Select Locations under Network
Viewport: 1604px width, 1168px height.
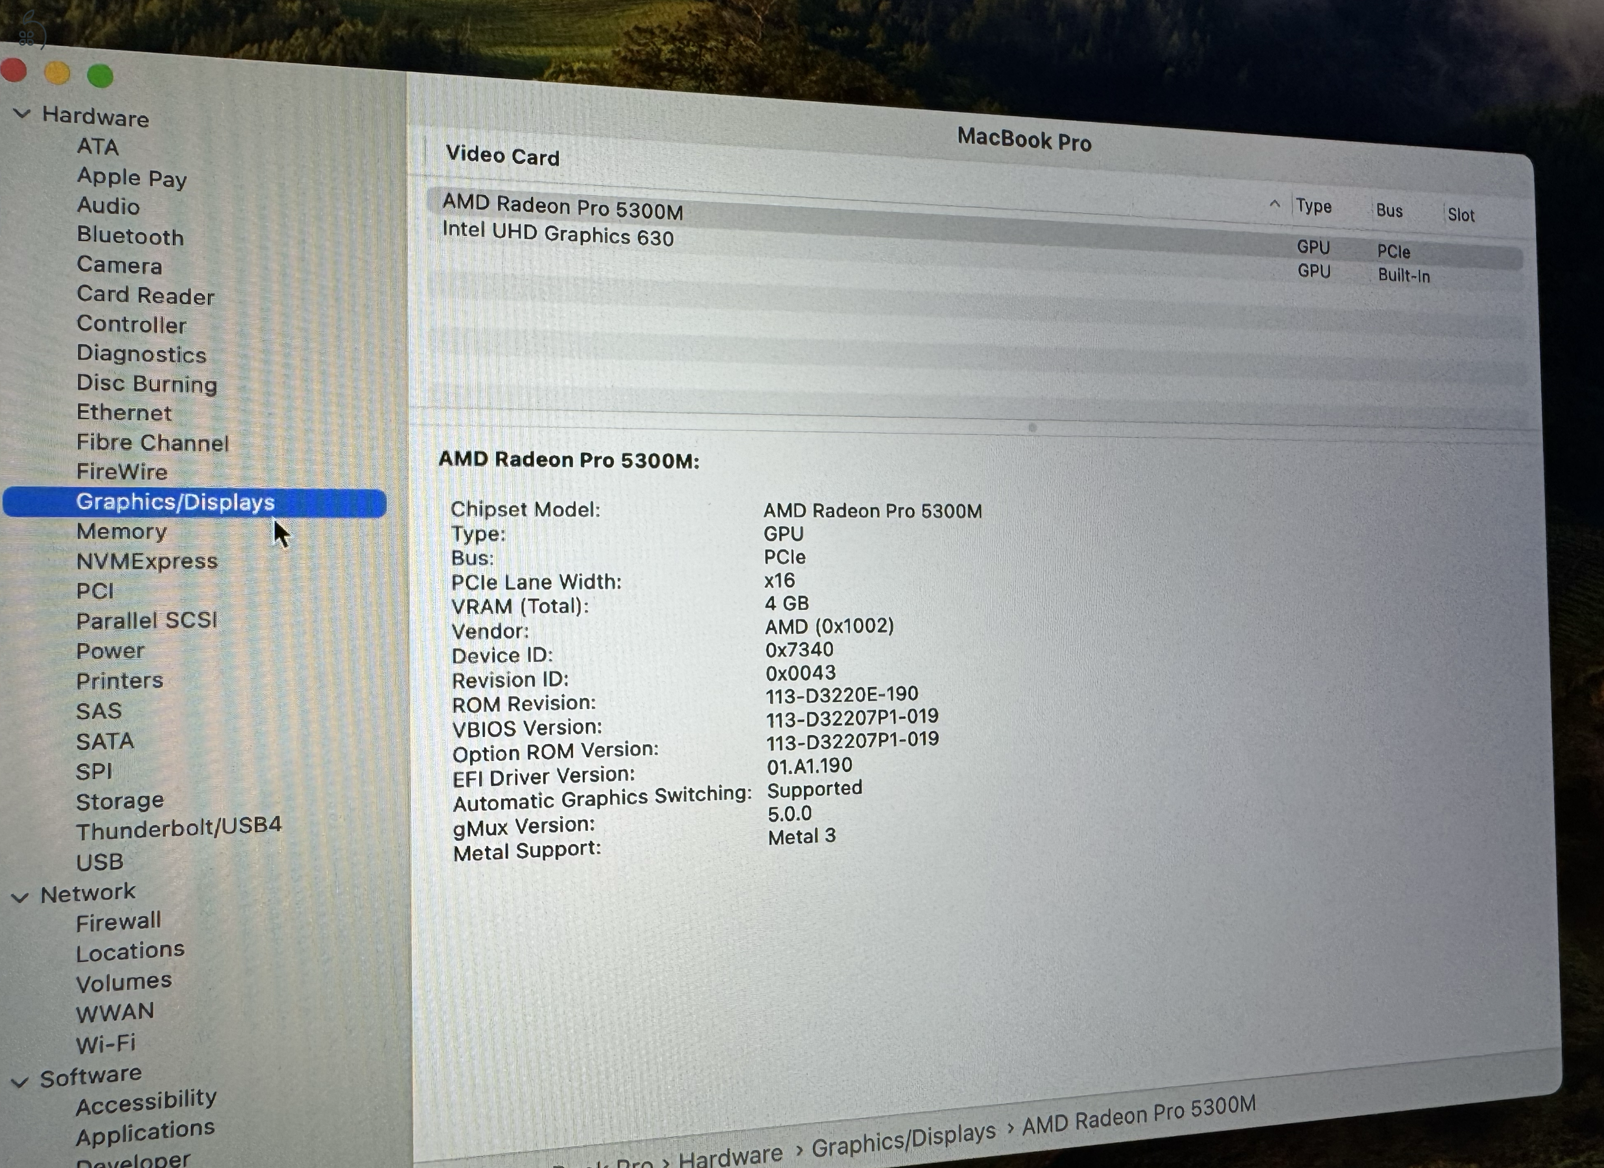tap(130, 952)
